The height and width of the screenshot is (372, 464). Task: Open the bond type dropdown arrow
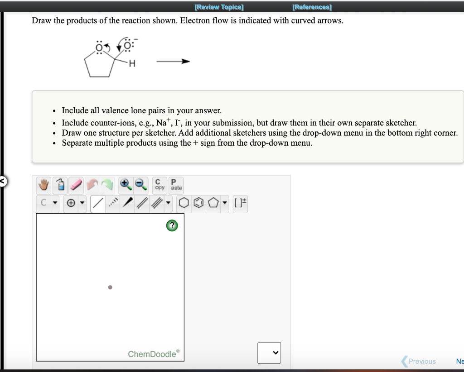(167, 203)
